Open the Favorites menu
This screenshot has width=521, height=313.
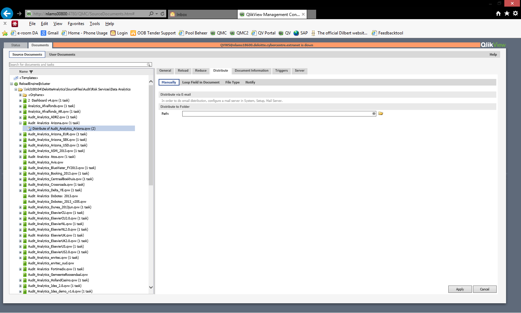tap(76, 24)
